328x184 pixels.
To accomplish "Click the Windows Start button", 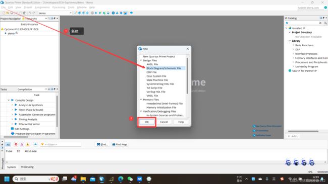I will (x=7, y=179).
